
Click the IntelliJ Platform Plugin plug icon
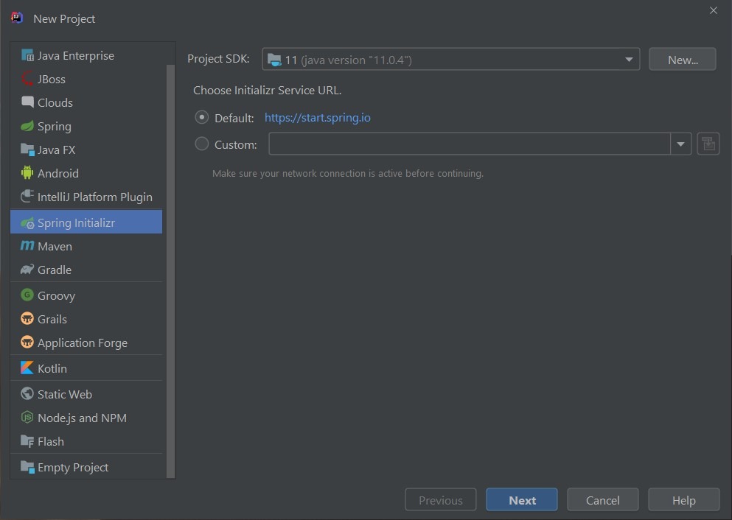[27, 197]
